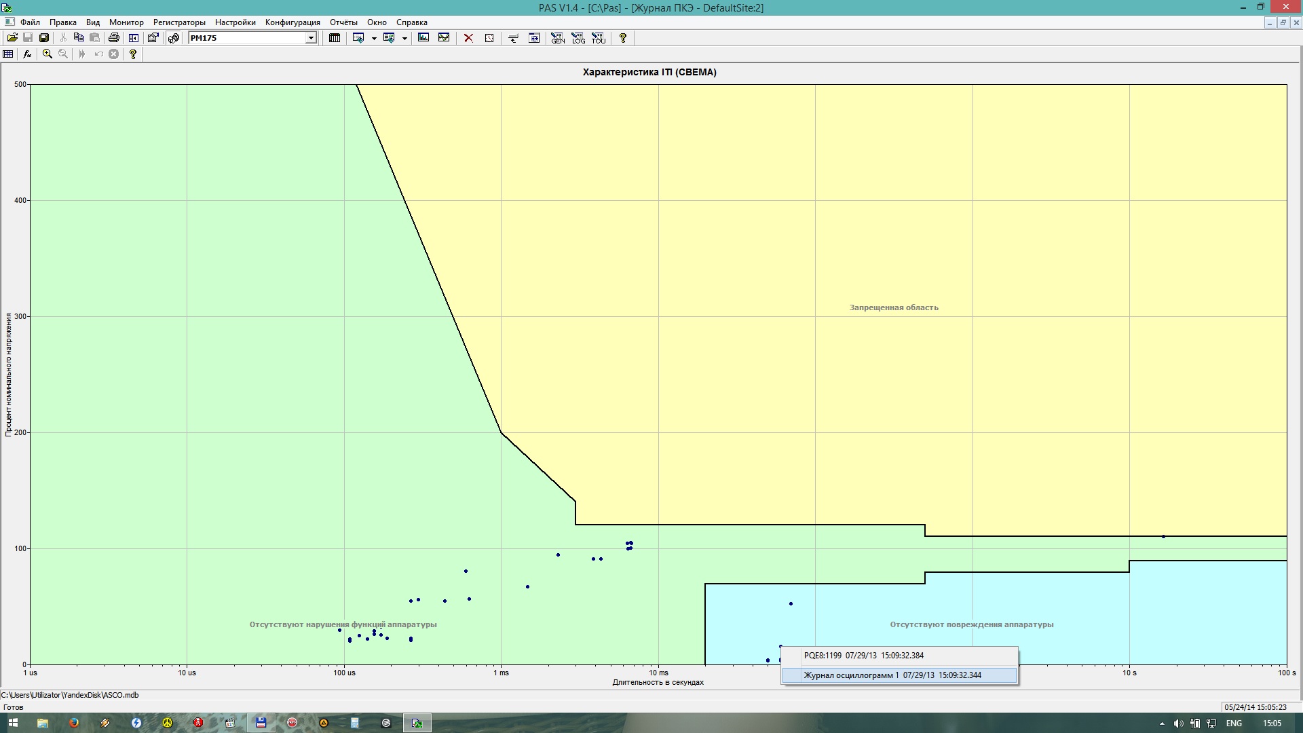Click the Copy toolbar icon
The width and height of the screenshot is (1303, 733).
click(x=79, y=38)
